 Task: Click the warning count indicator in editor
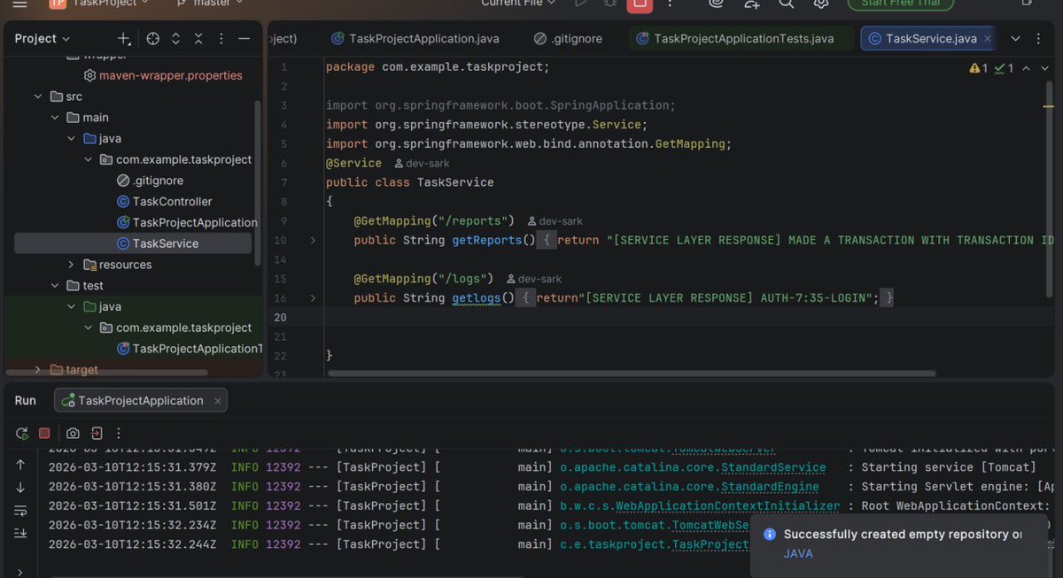coord(979,68)
